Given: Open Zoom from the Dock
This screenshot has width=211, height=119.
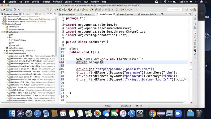Looking at the screenshot, I should click(x=178, y=113).
